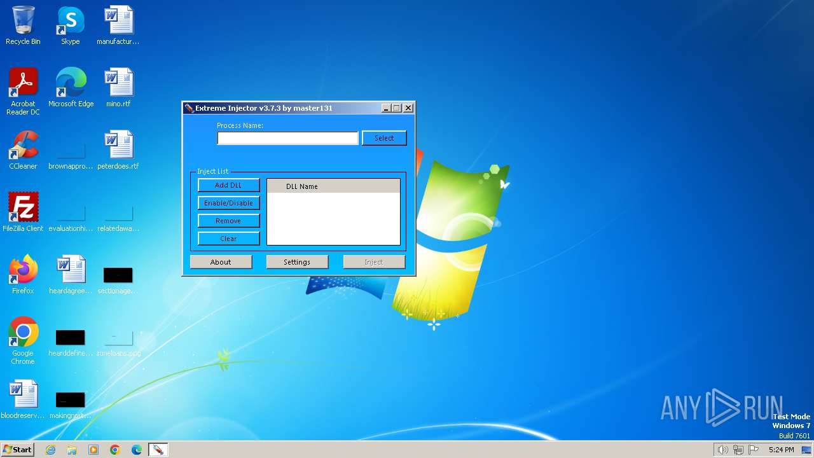This screenshot has height=458, width=814.
Task: Open the Start menu
Action: [17, 450]
